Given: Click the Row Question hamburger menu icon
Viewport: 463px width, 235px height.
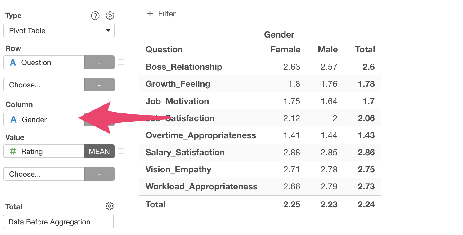Looking at the screenshot, I should (121, 62).
